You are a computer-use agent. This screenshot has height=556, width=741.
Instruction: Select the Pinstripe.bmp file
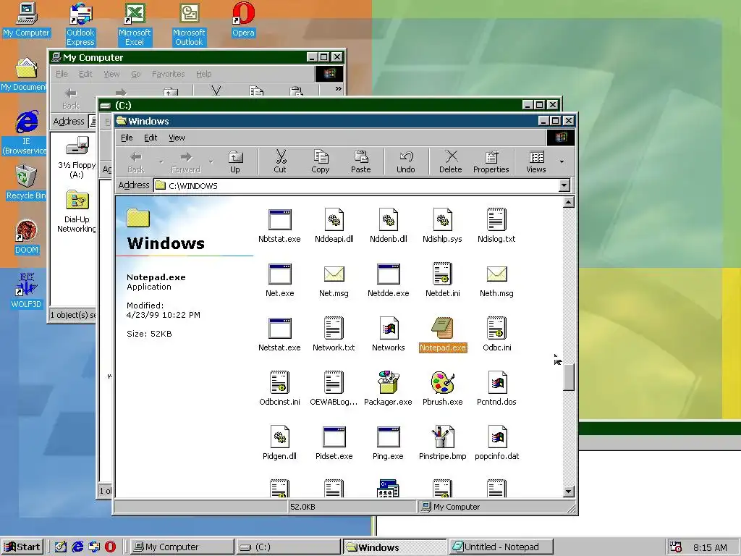(442, 443)
